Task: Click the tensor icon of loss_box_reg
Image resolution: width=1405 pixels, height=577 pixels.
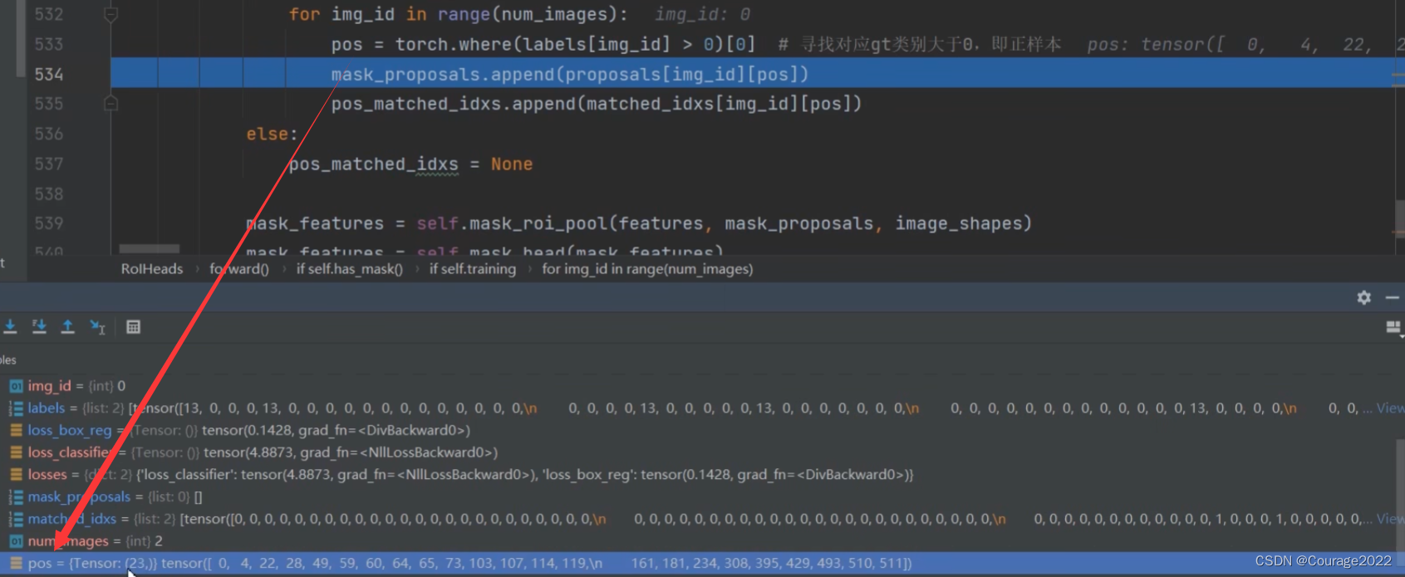Action: point(16,430)
